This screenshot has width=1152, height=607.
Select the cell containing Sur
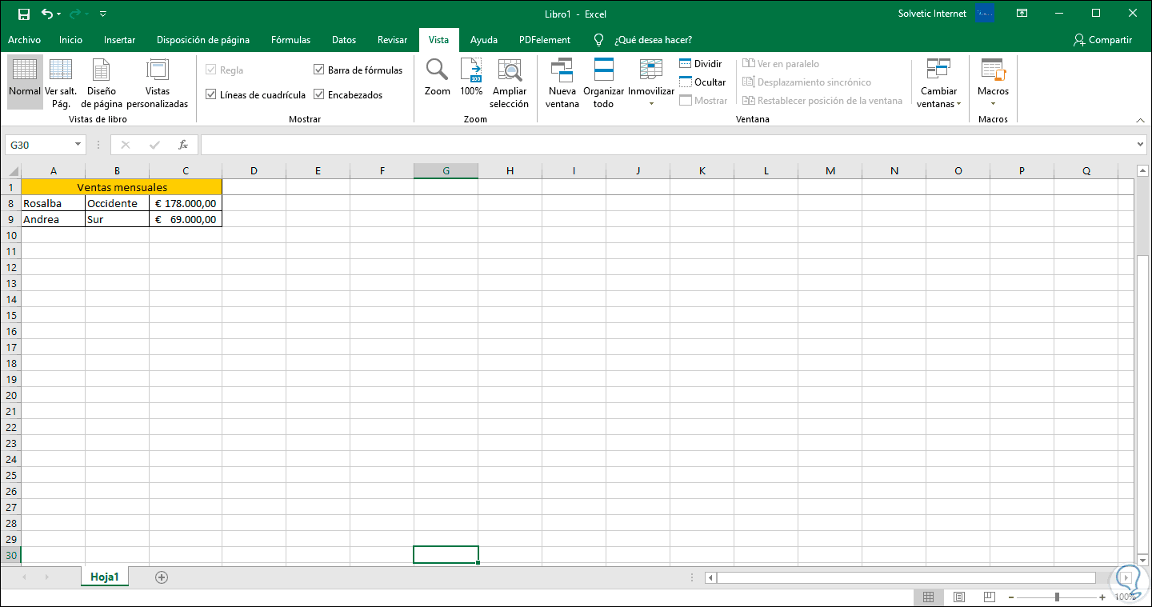click(118, 219)
